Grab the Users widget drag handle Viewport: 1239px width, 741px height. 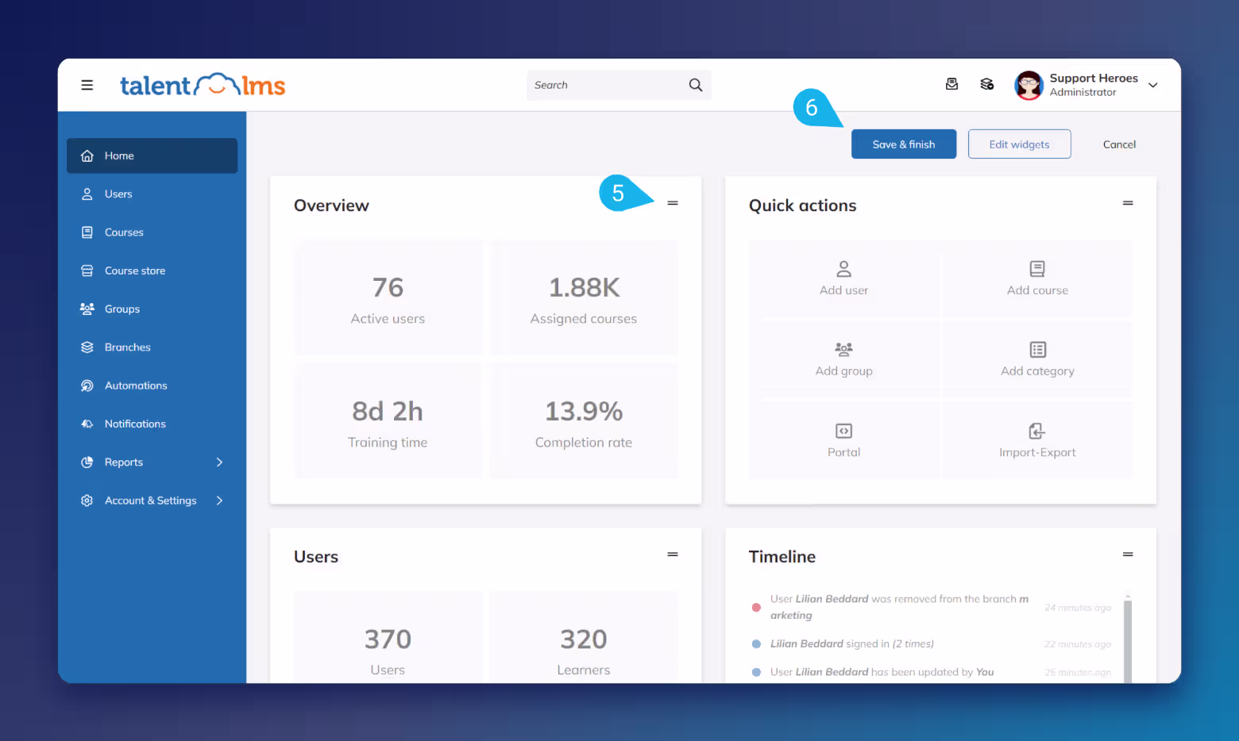(x=673, y=555)
